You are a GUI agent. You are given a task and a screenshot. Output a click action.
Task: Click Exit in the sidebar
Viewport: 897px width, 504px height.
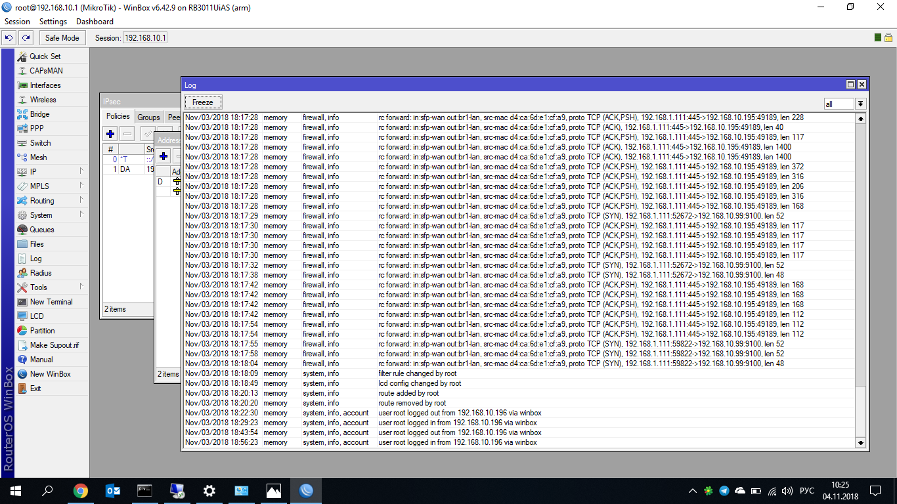(52, 388)
